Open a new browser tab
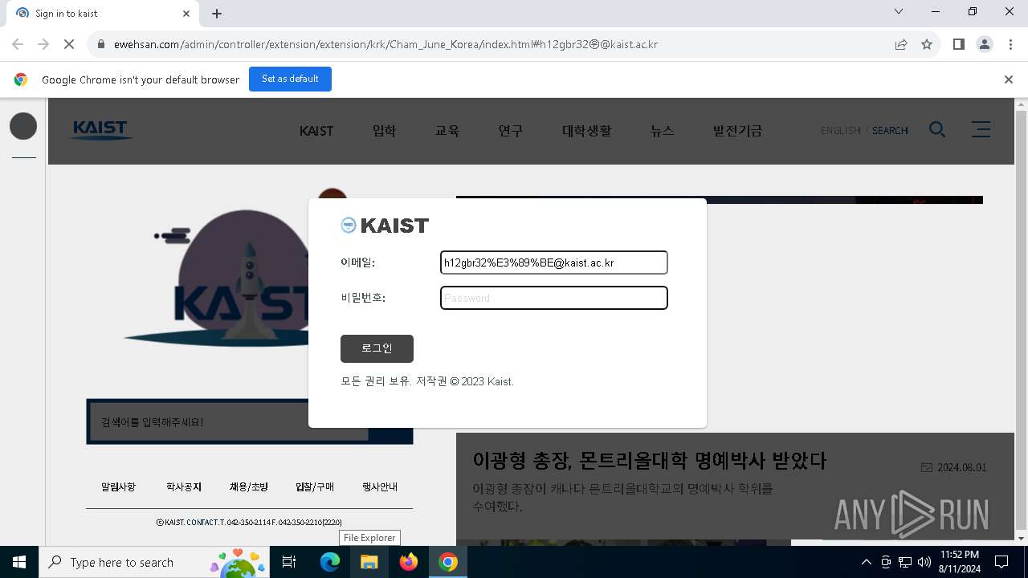This screenshot has height=578, width=1028. point(217,14)
